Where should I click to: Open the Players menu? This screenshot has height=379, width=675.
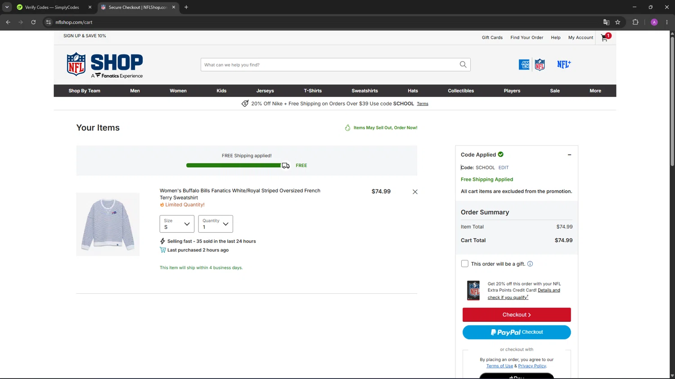[x=512, y=91]
